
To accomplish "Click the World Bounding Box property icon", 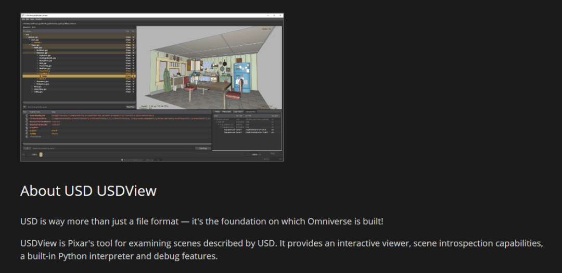I will [x=27, y=115].
